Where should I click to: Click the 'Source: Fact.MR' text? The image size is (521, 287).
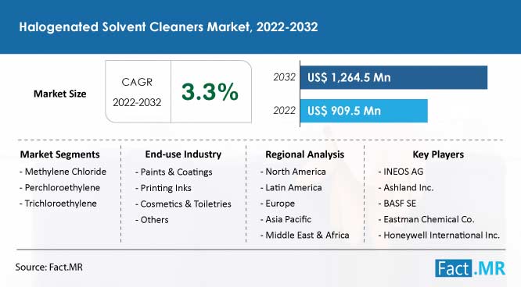(x=49, y=268)
